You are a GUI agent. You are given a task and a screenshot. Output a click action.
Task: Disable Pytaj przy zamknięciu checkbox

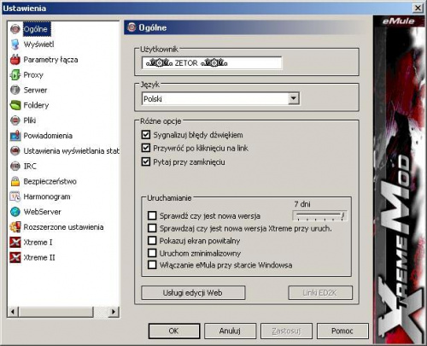[x=146, y=161]
